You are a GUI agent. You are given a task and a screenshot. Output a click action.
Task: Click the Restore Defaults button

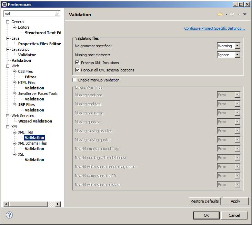click(204, 201)
